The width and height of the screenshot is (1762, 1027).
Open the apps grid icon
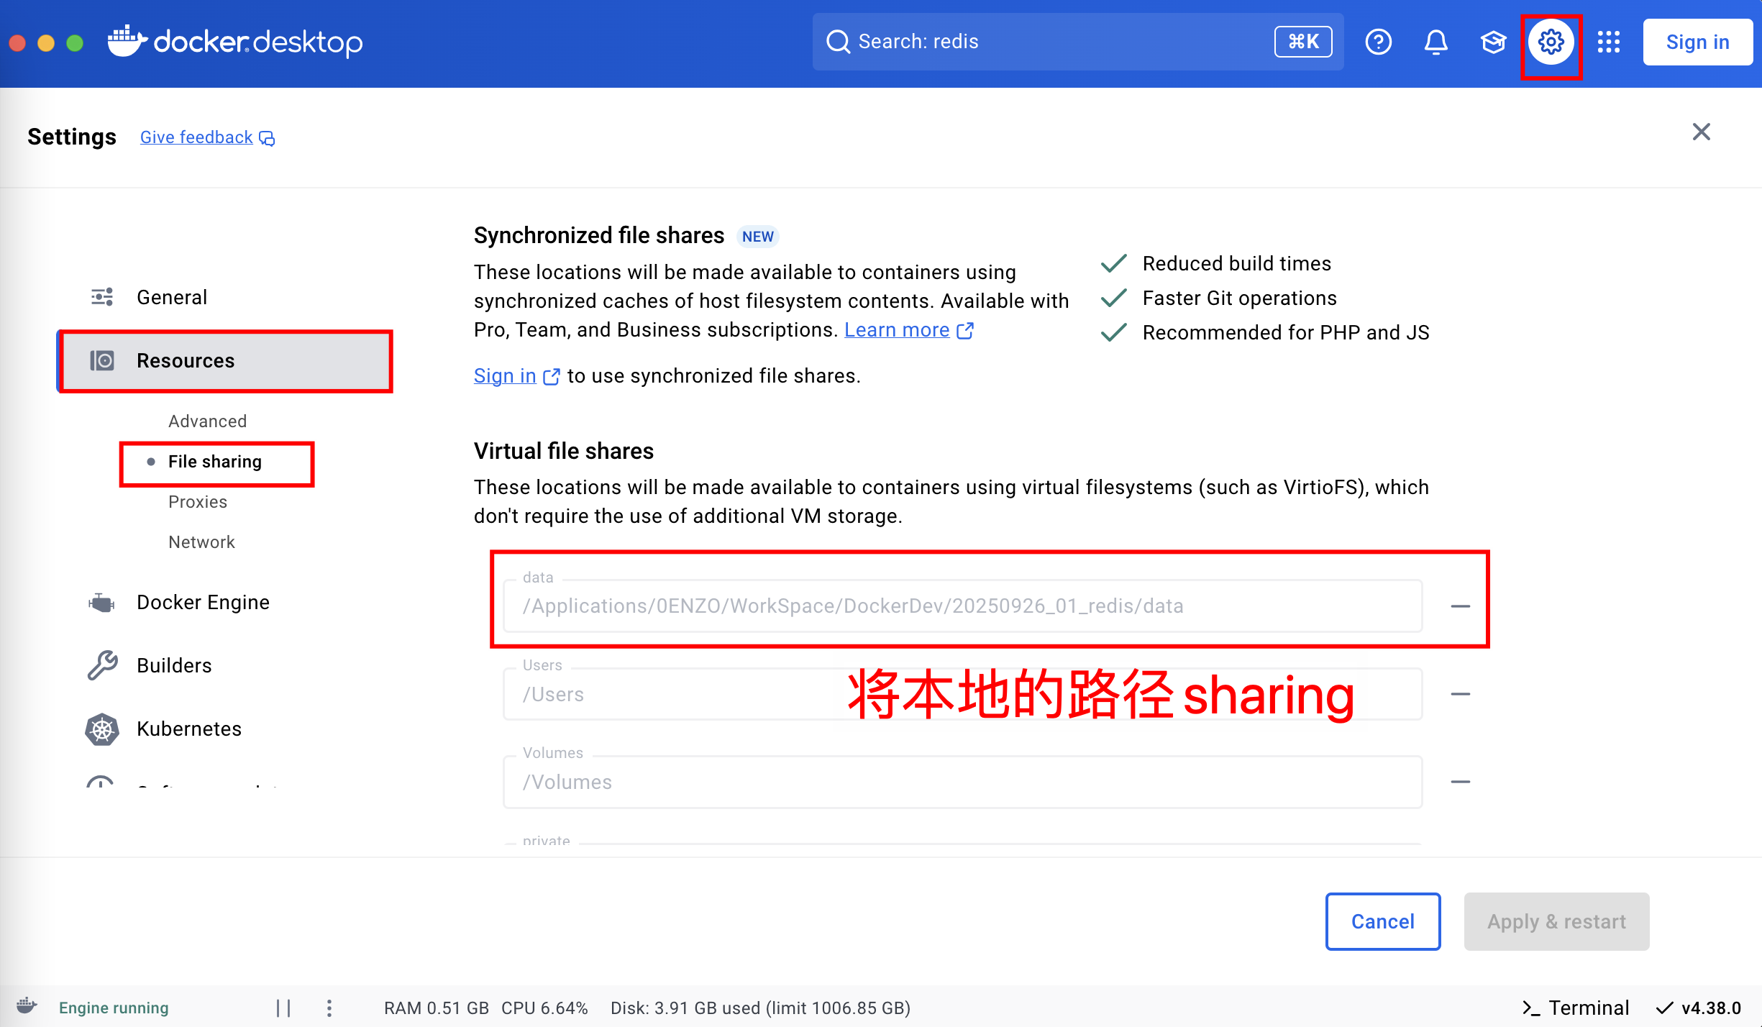pyautogui.click(x=1609, y=42)
